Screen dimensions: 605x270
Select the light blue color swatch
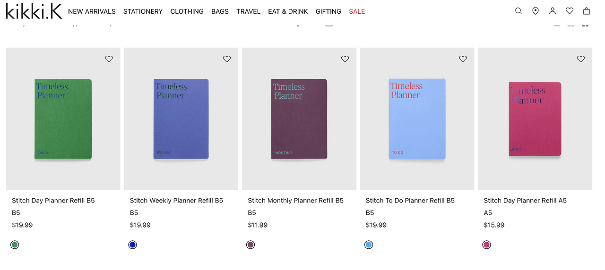click(369, 245)
